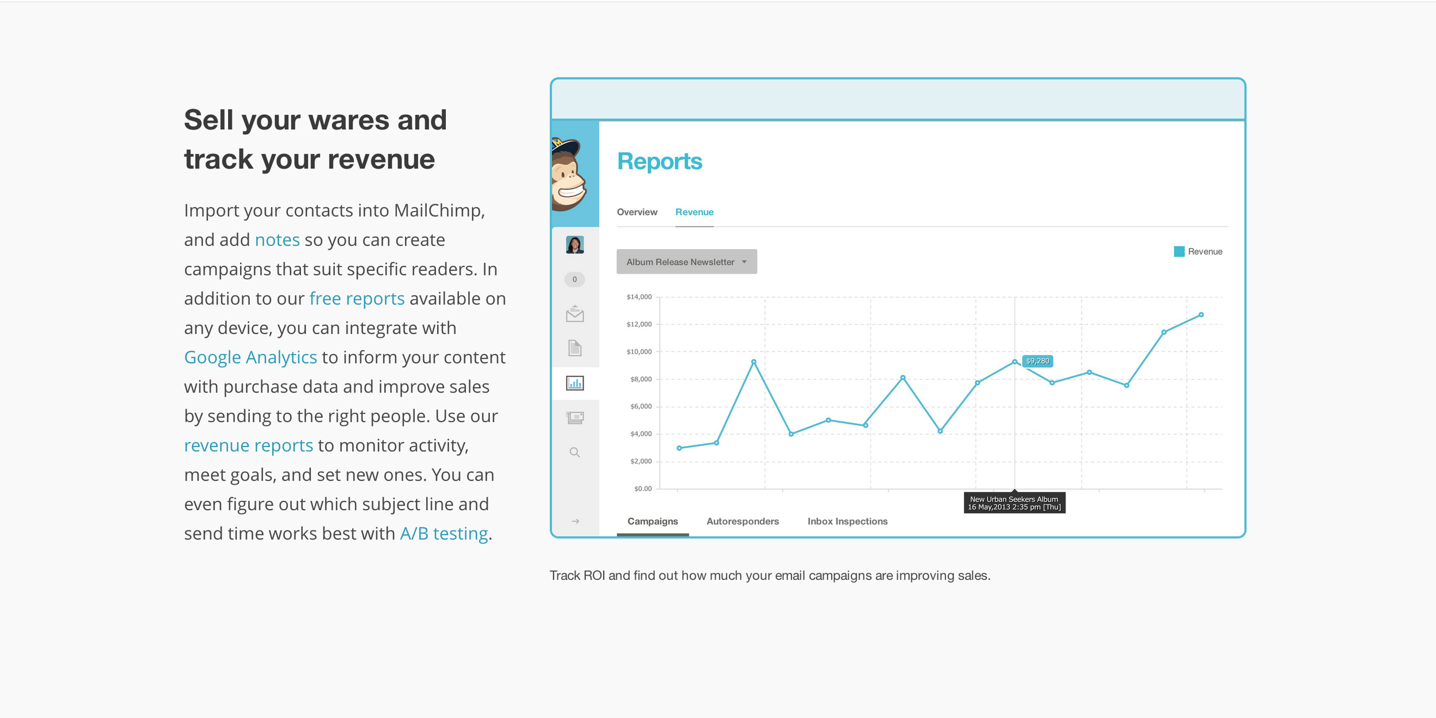The image size is (1436, 718).
Task: Switch to the Revenue tab
Action: click(x=694, y=212)
